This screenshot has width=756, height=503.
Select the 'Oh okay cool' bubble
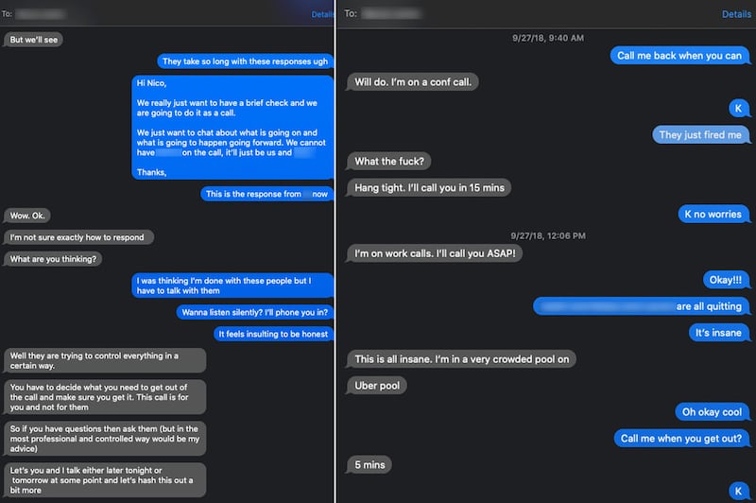pyautogui.click(x=711, y=411)
